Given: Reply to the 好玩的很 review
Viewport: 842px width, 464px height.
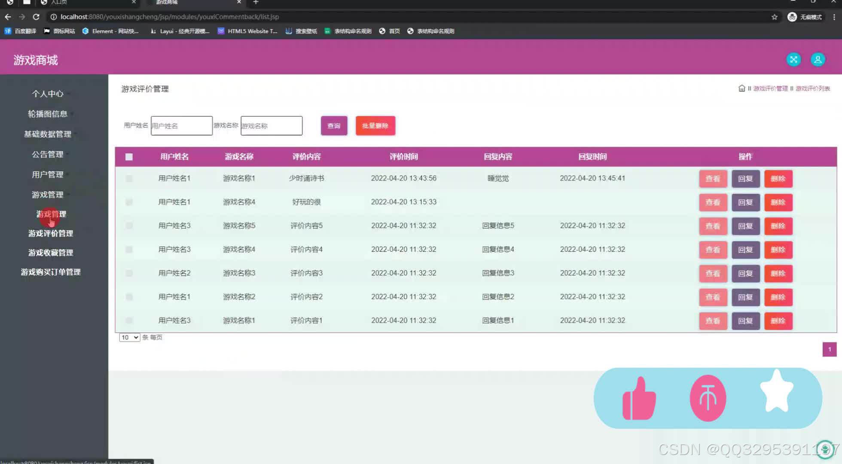Looking at the screenshot, I should pos(745,202).
